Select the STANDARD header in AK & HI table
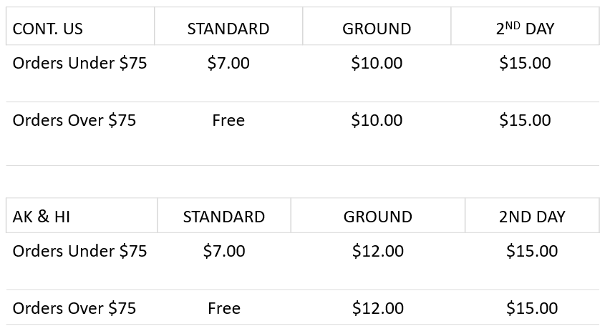This screenshot has width=605, height=331. (224, 217)
